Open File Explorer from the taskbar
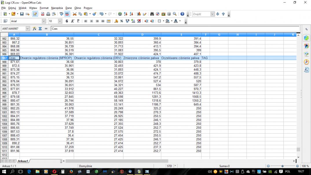 click(x=37, y=172)
